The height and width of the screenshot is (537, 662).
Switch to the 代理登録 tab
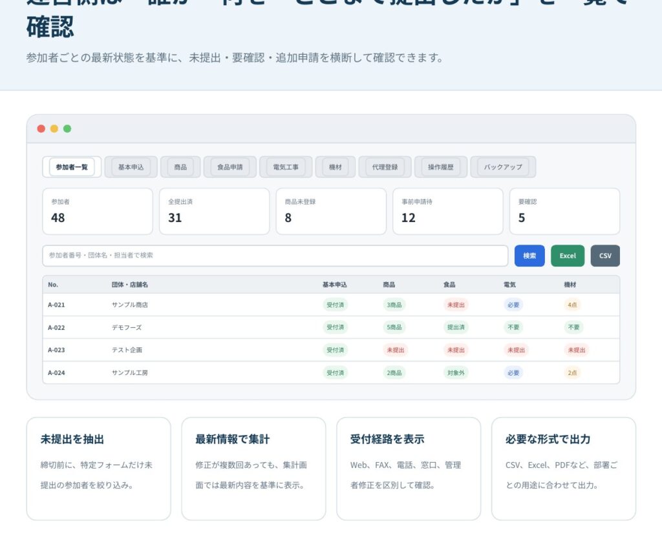[385, 167]
